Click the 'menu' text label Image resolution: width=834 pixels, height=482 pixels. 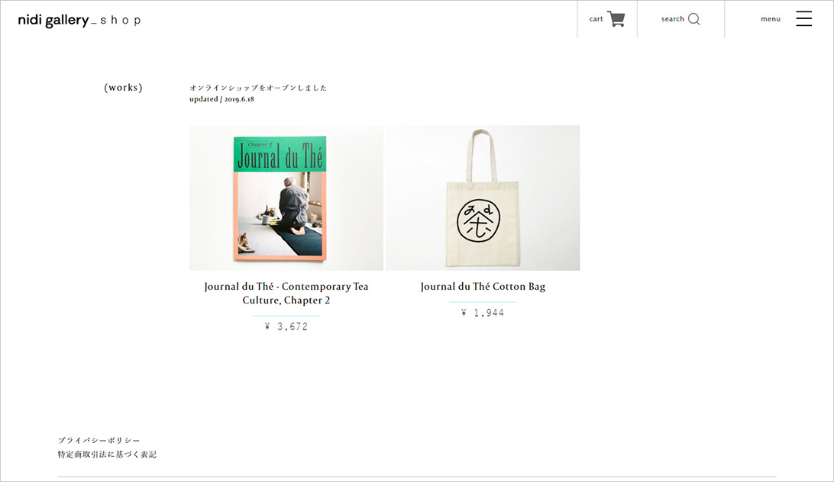(x=770, y=19)
